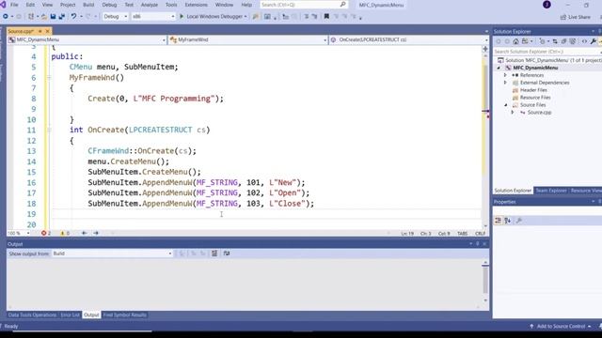The image size is (602, 338).
Task: Open Properties wrench in Solution Explorer
Action: 594,41
